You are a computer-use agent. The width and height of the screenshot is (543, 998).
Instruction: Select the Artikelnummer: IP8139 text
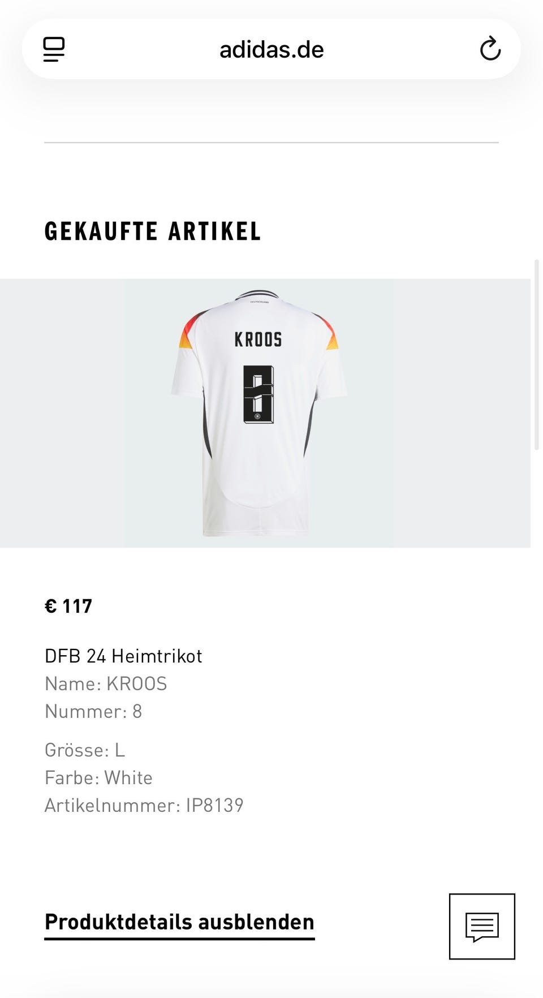[144, 805]
